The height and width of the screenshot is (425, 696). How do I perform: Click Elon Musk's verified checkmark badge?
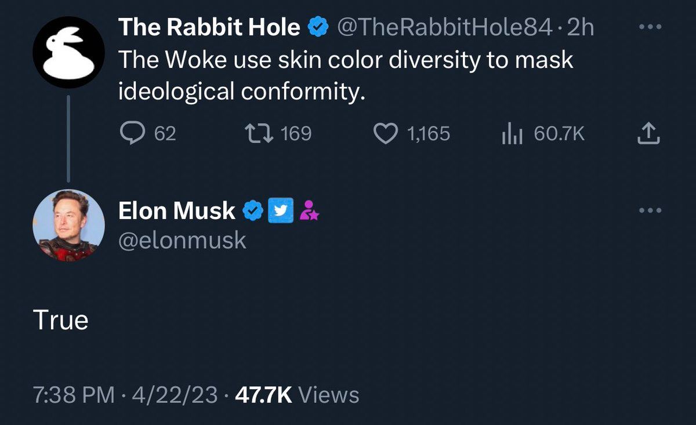tap(252, 211)
